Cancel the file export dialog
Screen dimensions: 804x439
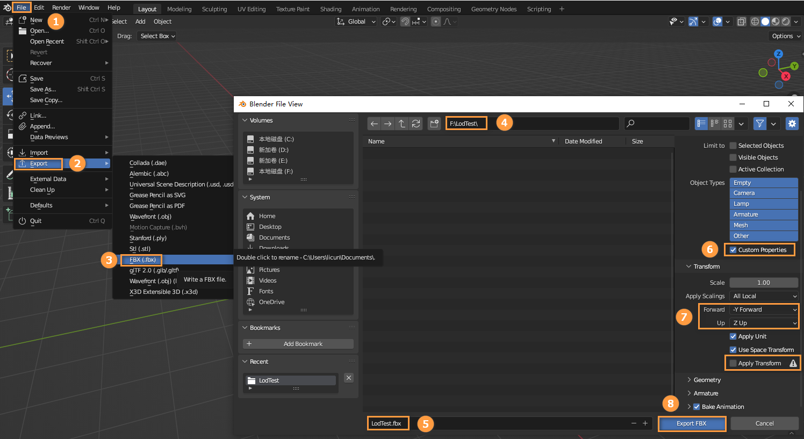(764, 423)
